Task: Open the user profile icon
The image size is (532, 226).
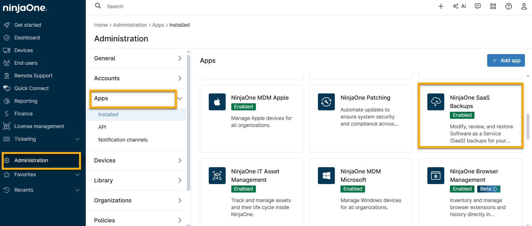Action: pyautogui.click(x=524, y=6)
